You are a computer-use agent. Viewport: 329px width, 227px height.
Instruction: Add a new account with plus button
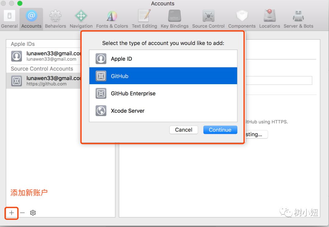pos(12,213)
